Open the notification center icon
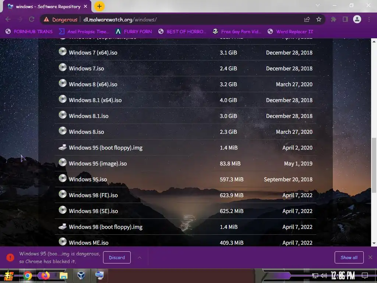 tap(365, 276)
